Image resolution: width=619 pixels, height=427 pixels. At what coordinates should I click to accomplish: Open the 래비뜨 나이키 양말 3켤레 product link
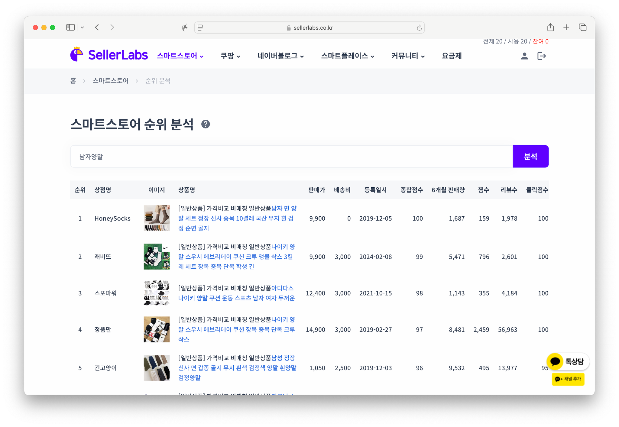pos(237,257)
